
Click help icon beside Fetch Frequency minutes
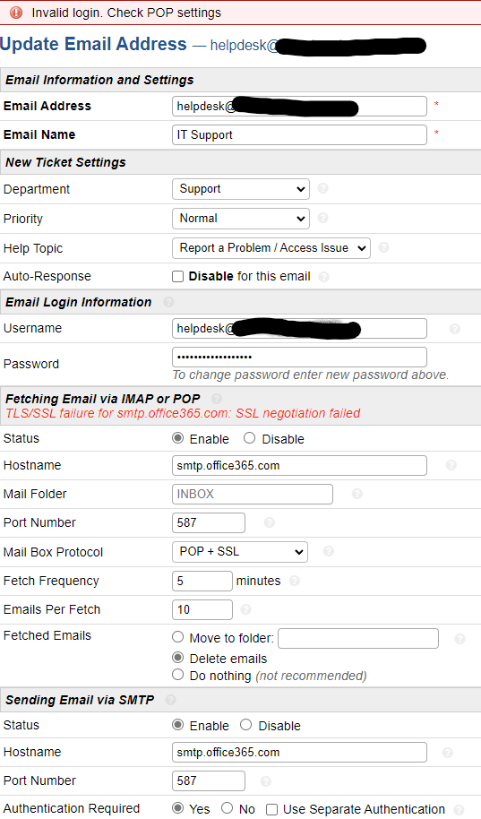tap(295, 581)
